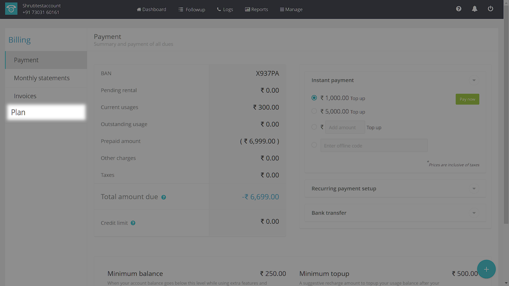Viewport: 509px width, 286px height.
Task: Open the Manage menu
Action: 291,9
